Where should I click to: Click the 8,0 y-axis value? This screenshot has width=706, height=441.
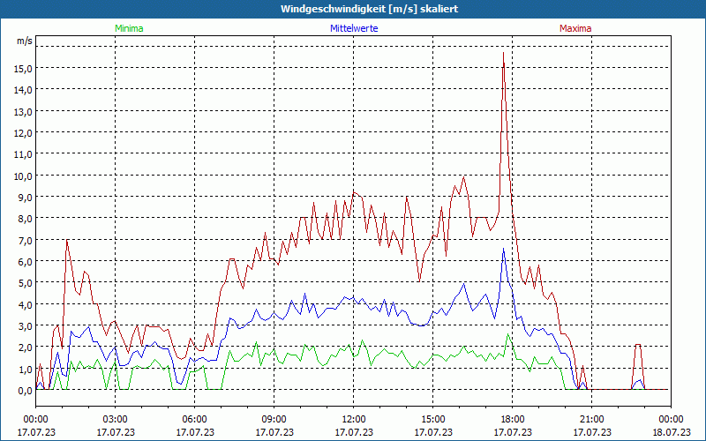tap(26, 219)
